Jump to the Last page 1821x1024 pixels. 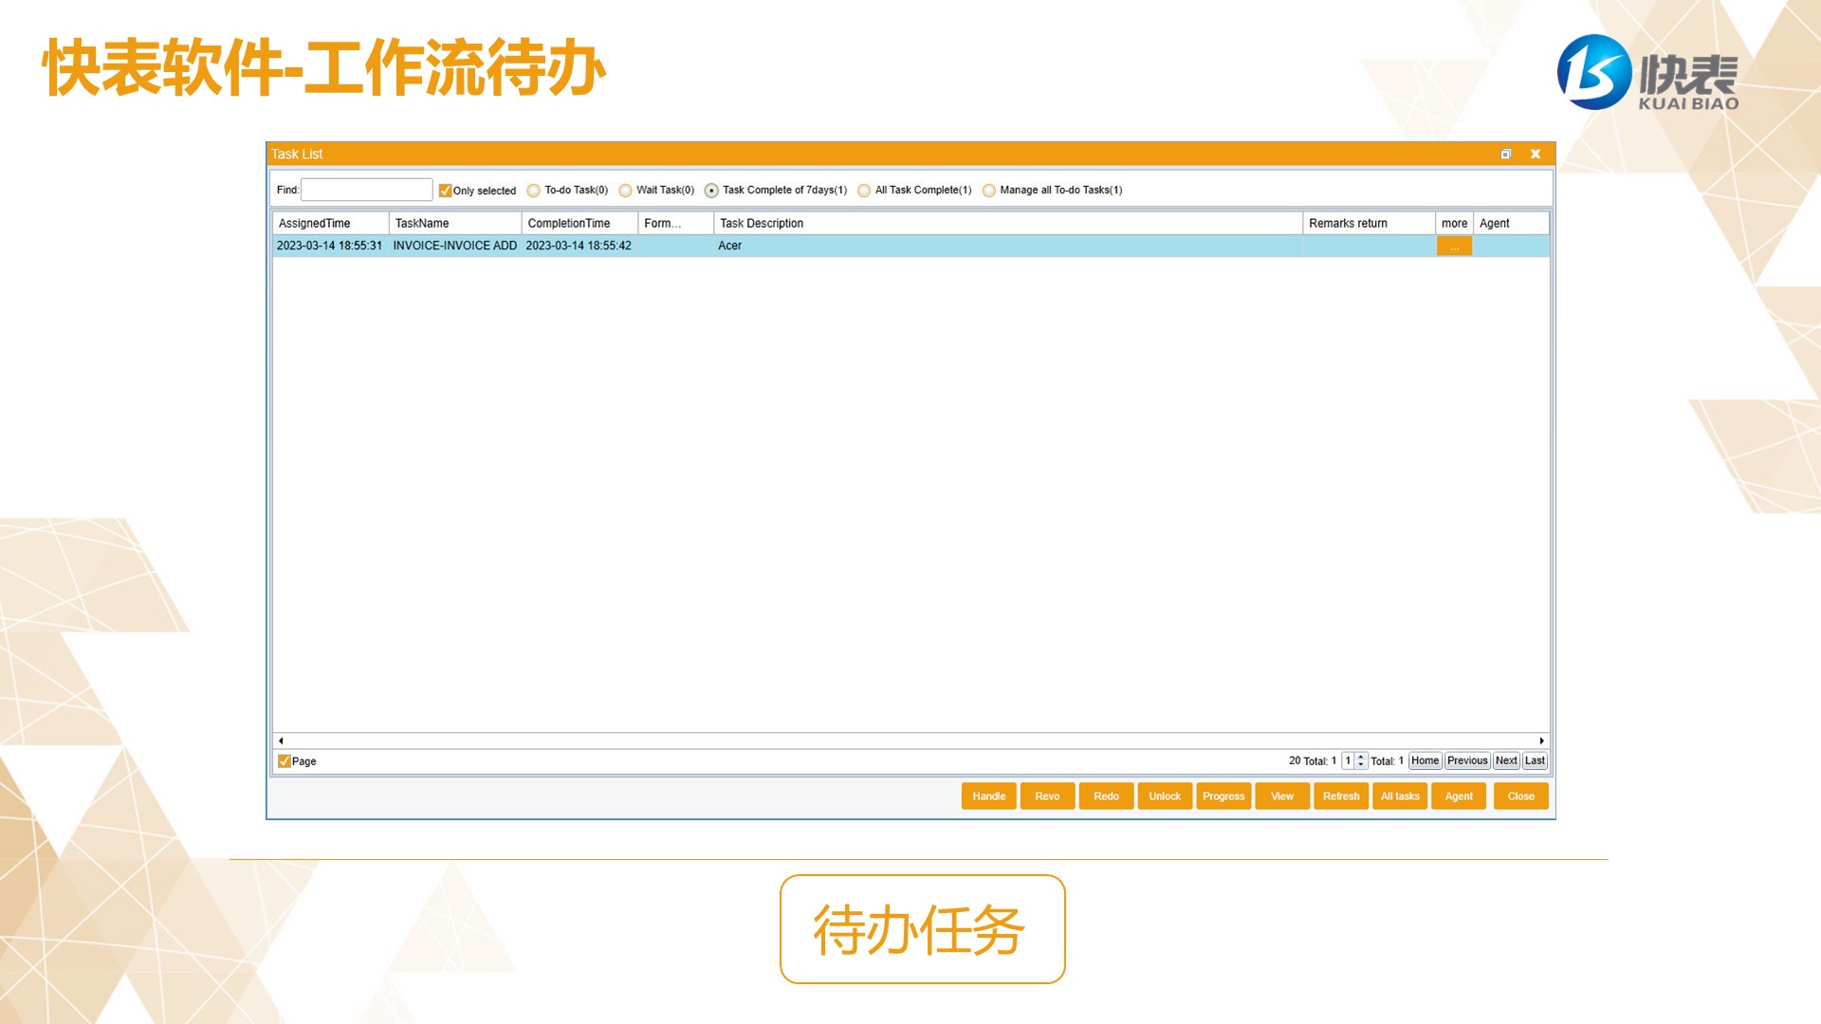(x=1535, y=760)
